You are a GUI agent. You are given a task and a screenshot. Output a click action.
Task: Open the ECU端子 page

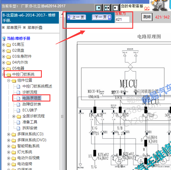(30, 110)
